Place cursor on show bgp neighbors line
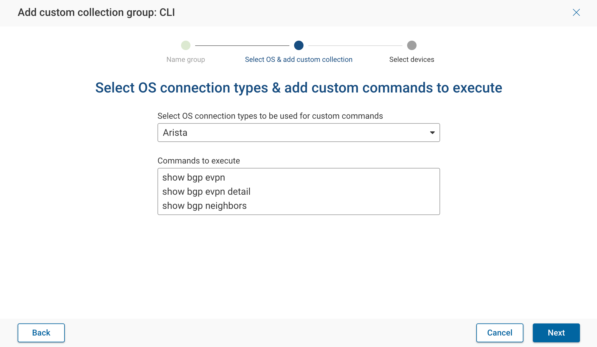Screen dimensions: 597x347 click(204, 205)
